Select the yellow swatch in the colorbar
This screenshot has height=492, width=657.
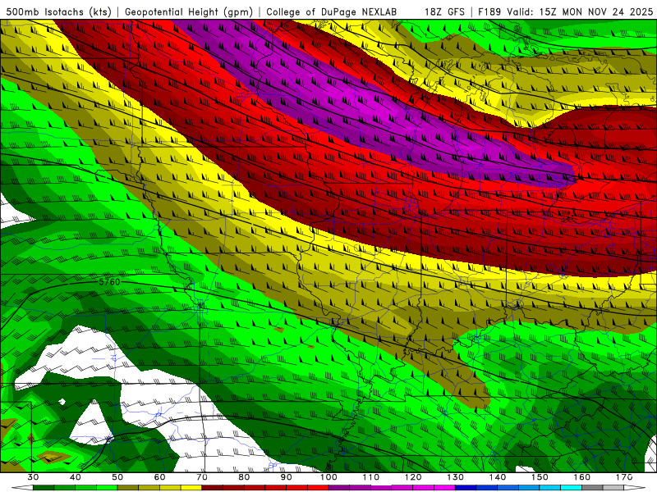(191, 488)
